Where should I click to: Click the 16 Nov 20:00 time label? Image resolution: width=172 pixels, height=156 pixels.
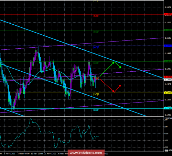click(x=37, y=154)
